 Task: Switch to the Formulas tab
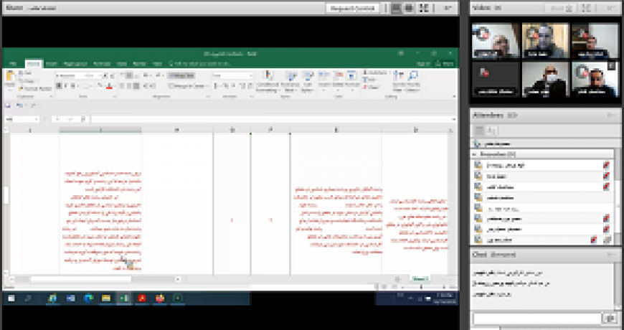(x=102, y=64)
